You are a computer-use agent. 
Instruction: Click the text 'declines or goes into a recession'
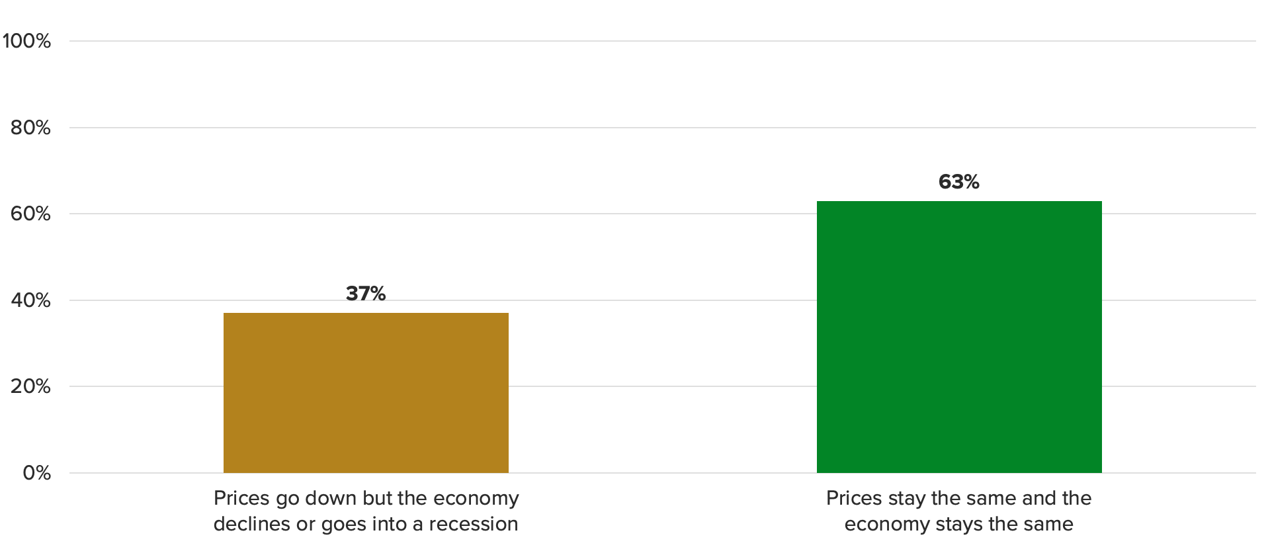(366, 524)
